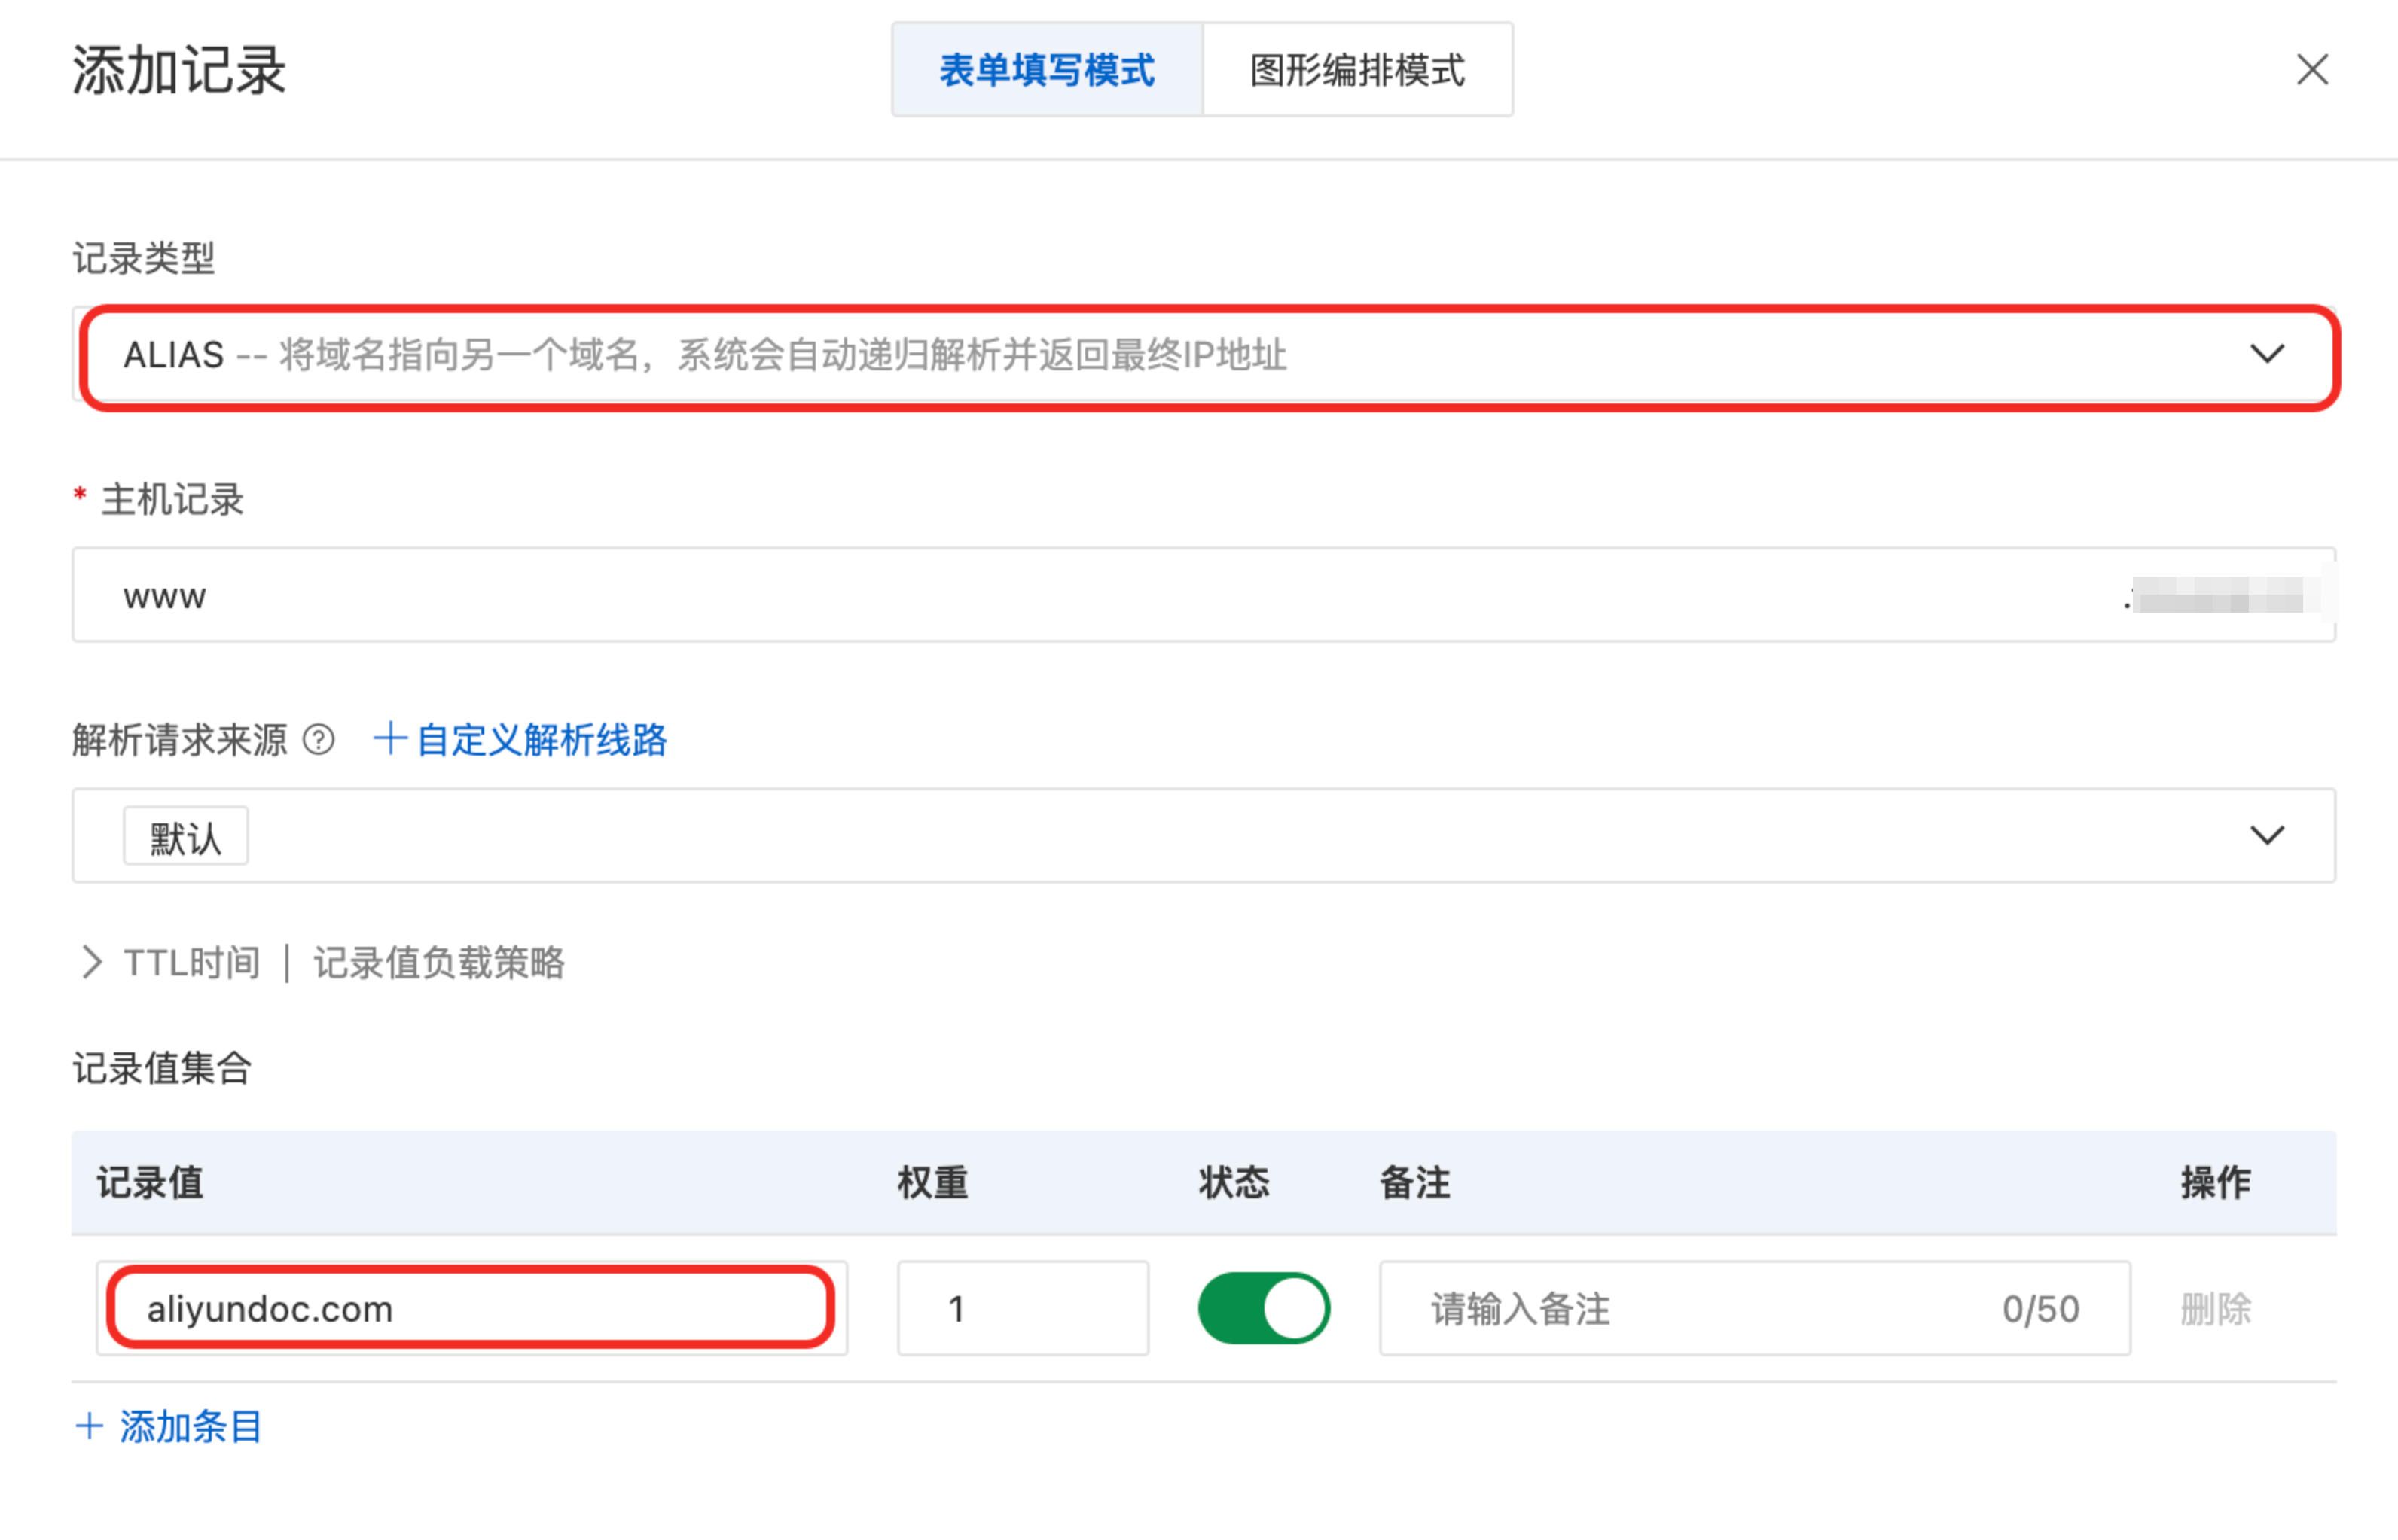Click the 请输入备注 remark field

[x=1701, y=1309]
